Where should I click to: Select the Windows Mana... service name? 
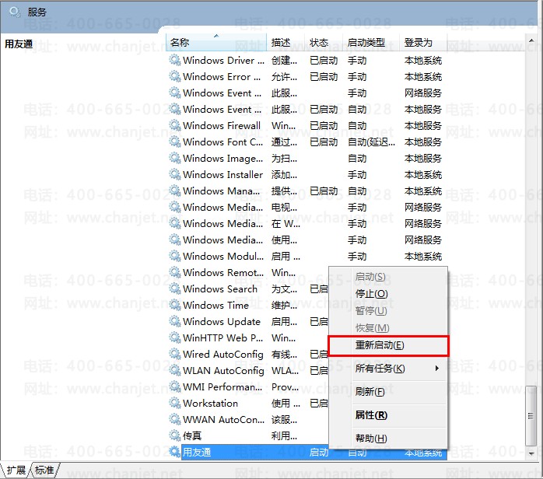click(x=221, y=191)
